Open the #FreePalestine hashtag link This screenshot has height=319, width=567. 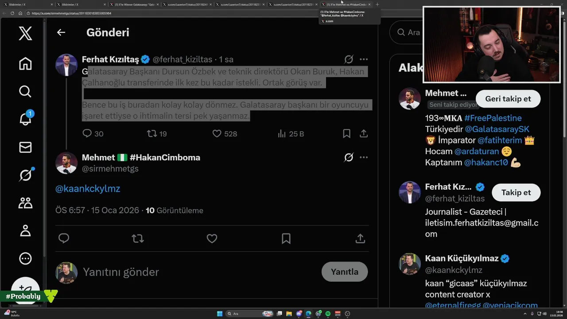coord(493,118)
